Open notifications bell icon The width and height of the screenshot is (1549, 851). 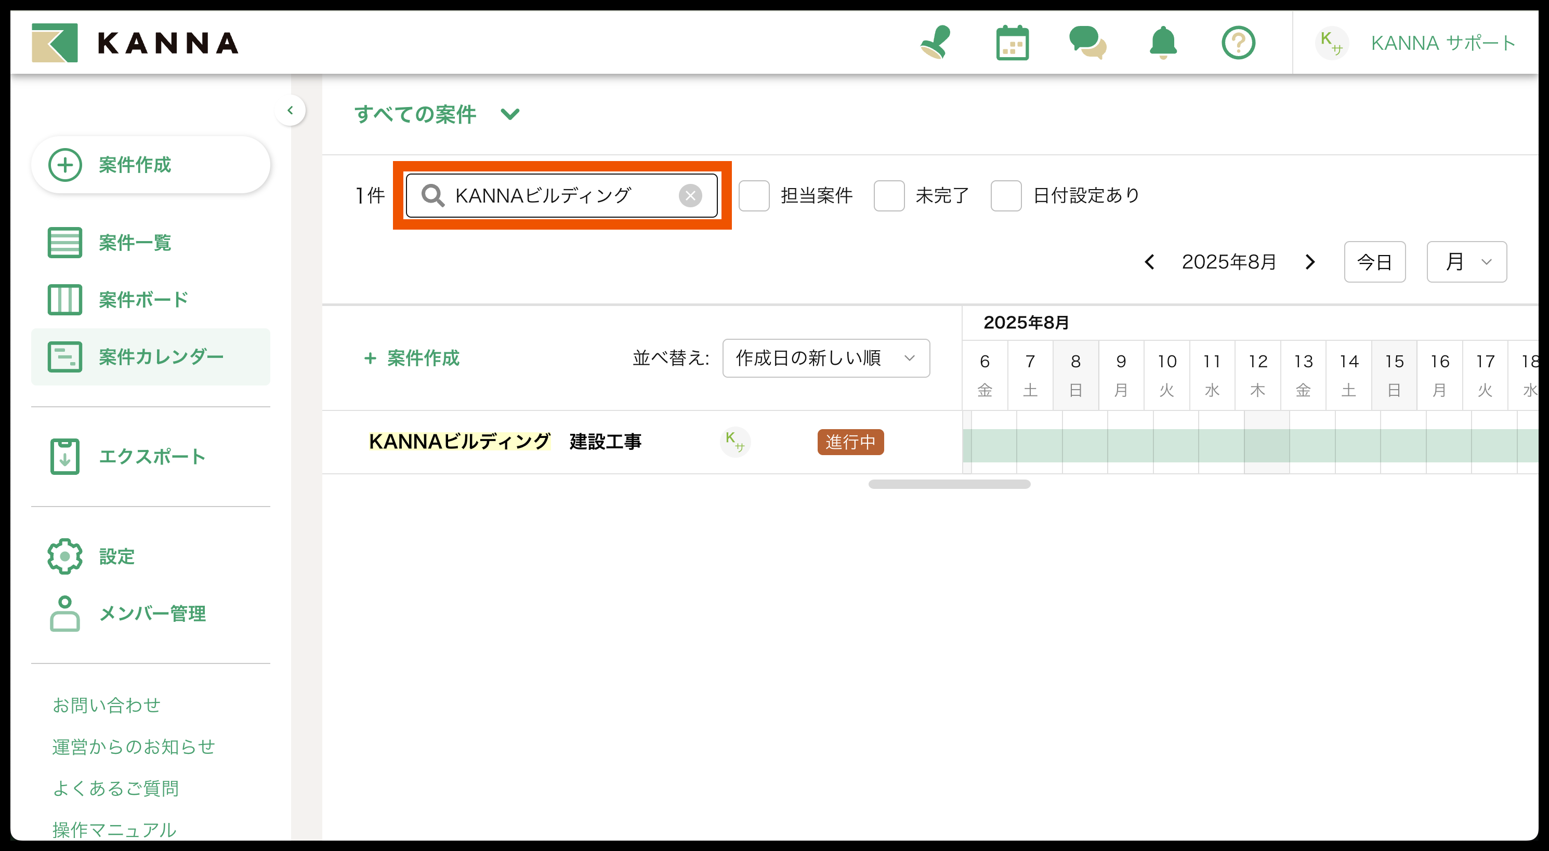click(1163, 43)
